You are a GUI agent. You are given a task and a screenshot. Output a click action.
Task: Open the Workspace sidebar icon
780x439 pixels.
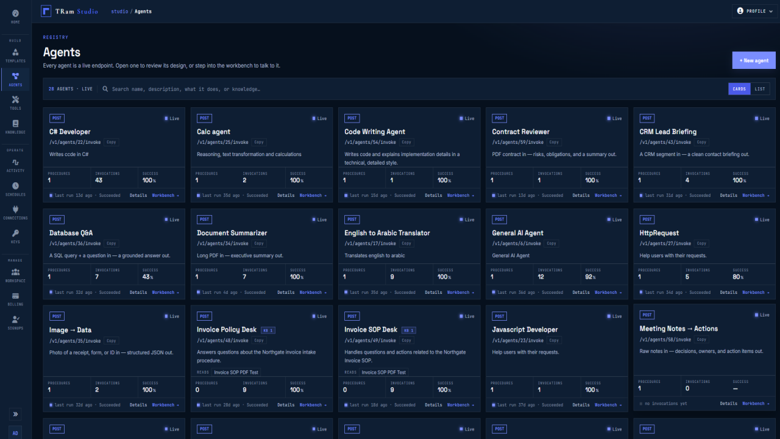coord(15,275)
